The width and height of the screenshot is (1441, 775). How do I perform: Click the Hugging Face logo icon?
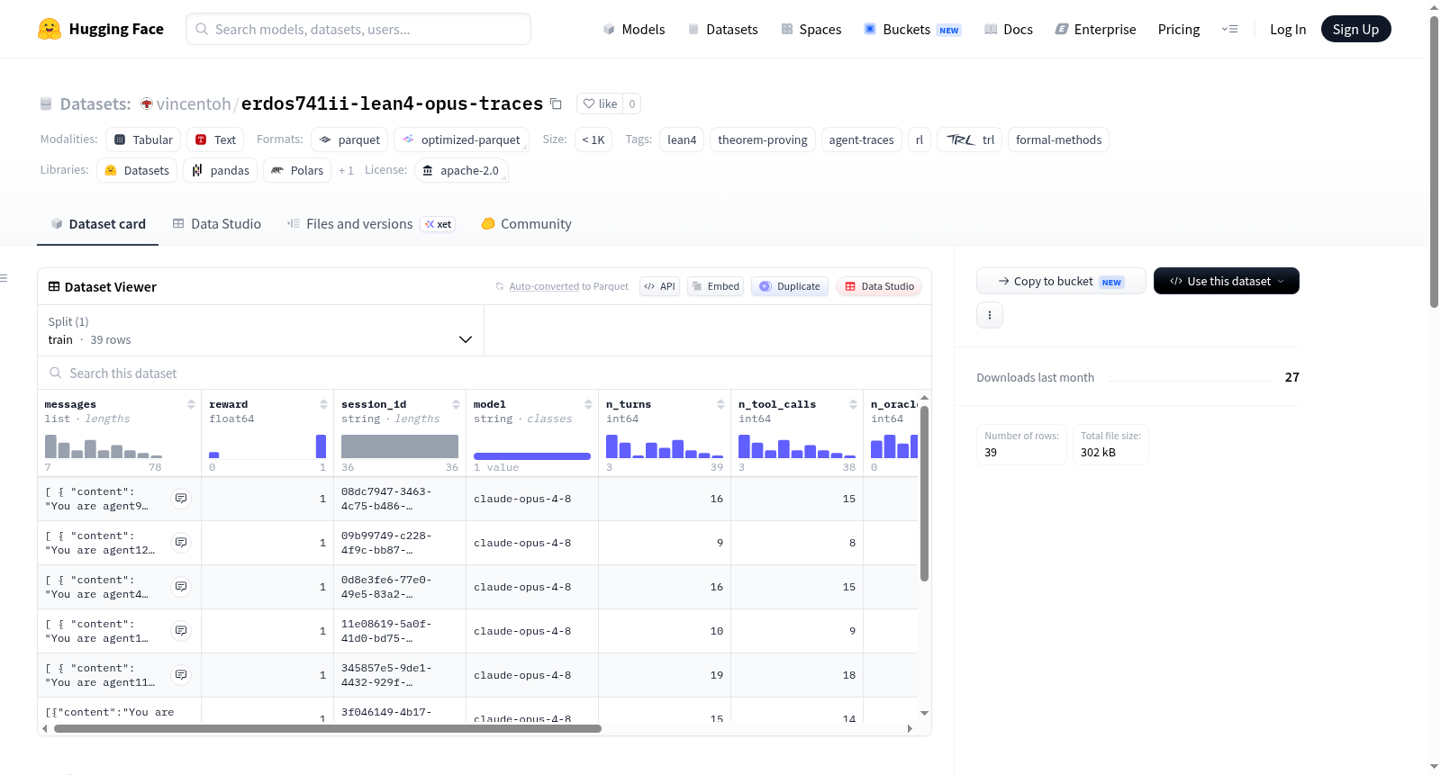click(50, 29)
